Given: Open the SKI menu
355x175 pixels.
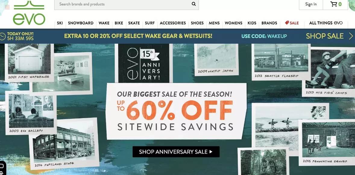Looking at the screenshot, I should pos(60,23).
